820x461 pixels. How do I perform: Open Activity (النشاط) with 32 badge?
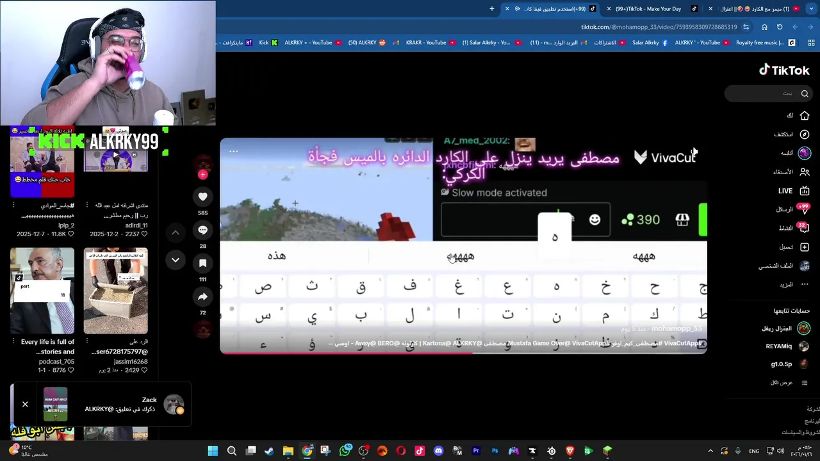click(793, 228)
